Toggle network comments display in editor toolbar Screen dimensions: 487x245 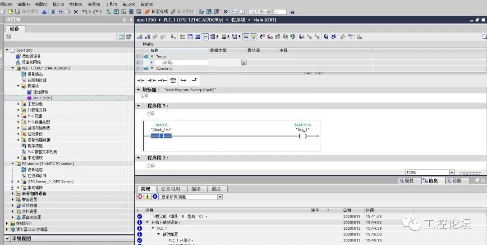click(x=205, y=37)
